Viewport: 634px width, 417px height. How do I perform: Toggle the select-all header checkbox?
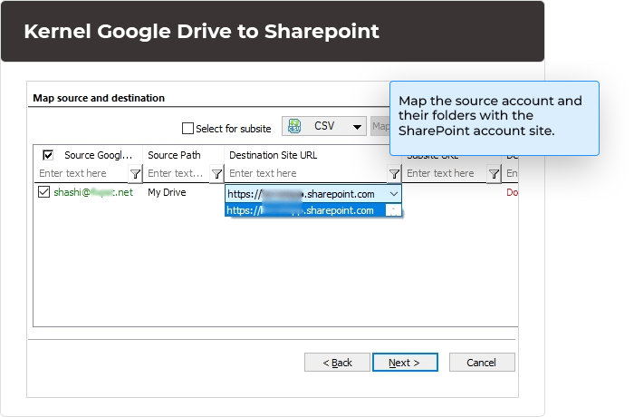click(48, 155)
